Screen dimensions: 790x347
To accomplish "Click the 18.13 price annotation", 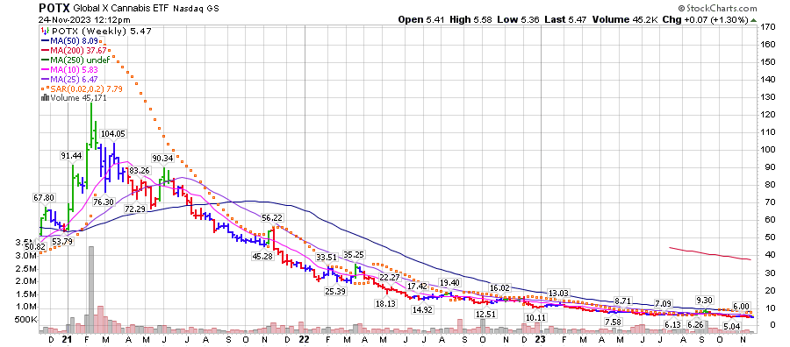I will coord(385,304).
